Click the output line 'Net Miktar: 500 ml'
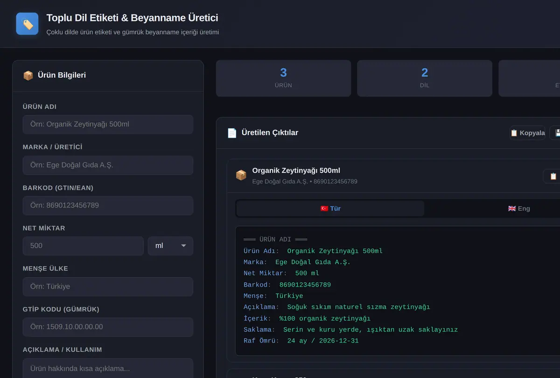This screenshot has height=378, width=560. tap(281, 274)
